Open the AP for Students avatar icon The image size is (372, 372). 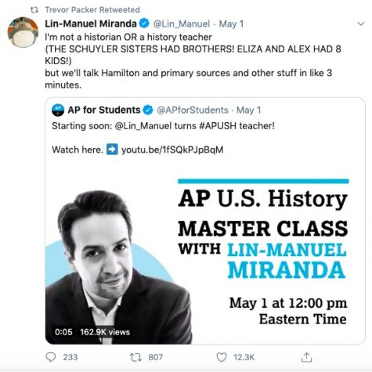(x=58, y=110)
